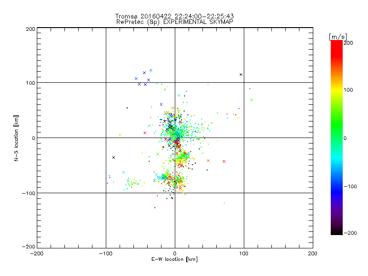Click the 'N-S location [km]' axis label
Viewport: 368px width, 276px height.
16,138
